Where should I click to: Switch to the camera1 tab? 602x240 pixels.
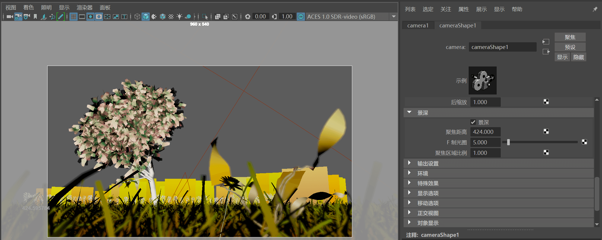418,25
